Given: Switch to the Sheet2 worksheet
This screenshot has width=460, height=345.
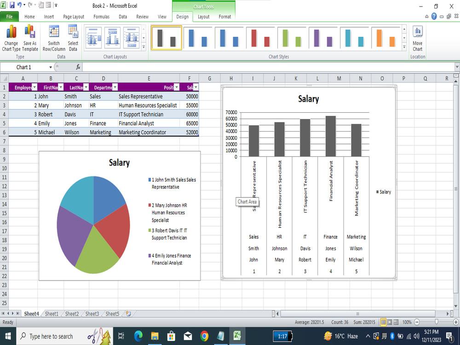Looking at the screenshot, I should (x=72, y=314).
